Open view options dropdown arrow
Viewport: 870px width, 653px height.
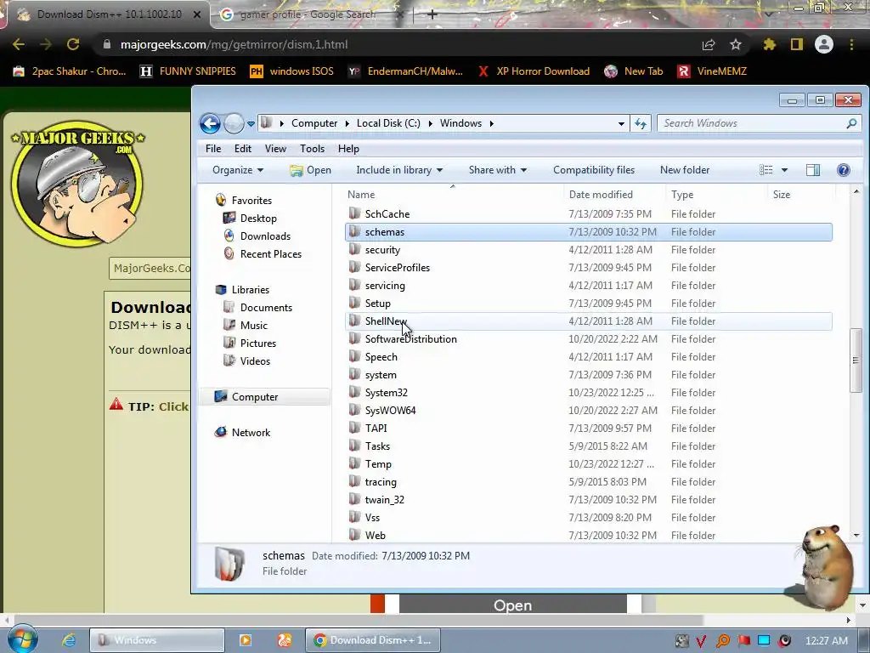(784, 170)
